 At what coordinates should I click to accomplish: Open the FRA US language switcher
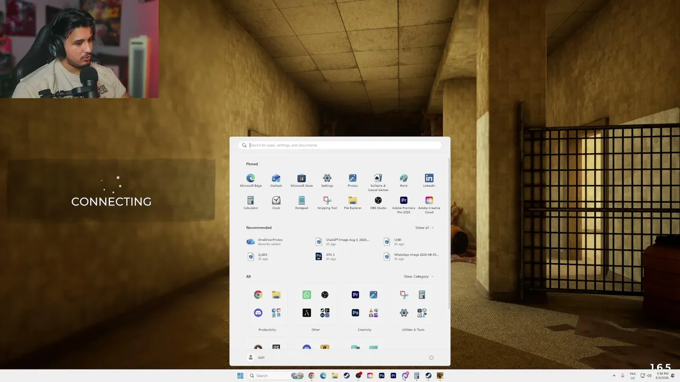[633, 376]
